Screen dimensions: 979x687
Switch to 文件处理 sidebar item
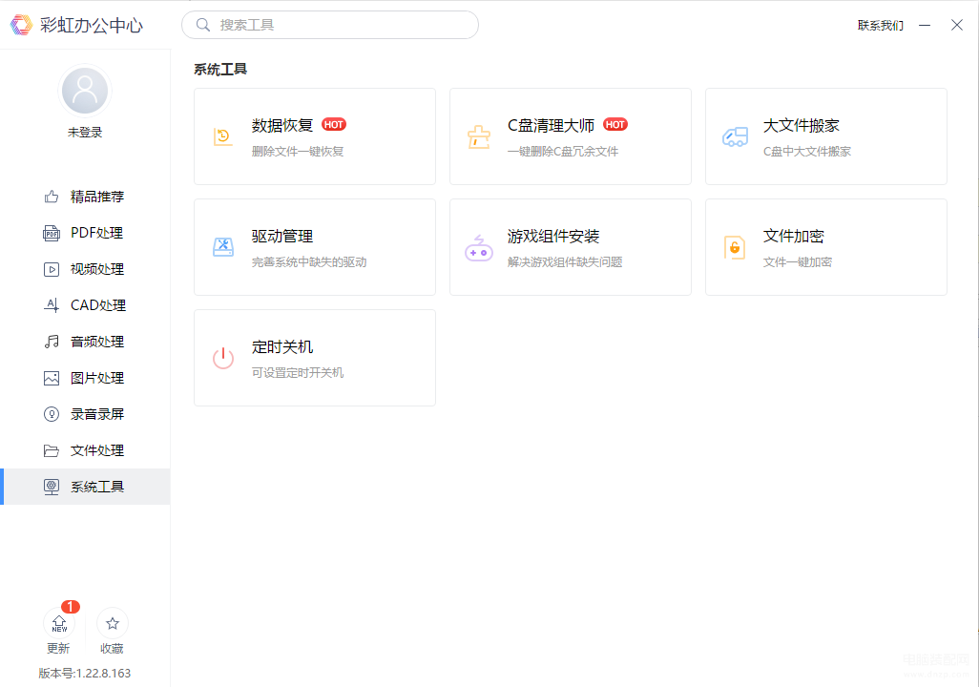(x=85, y=450)
